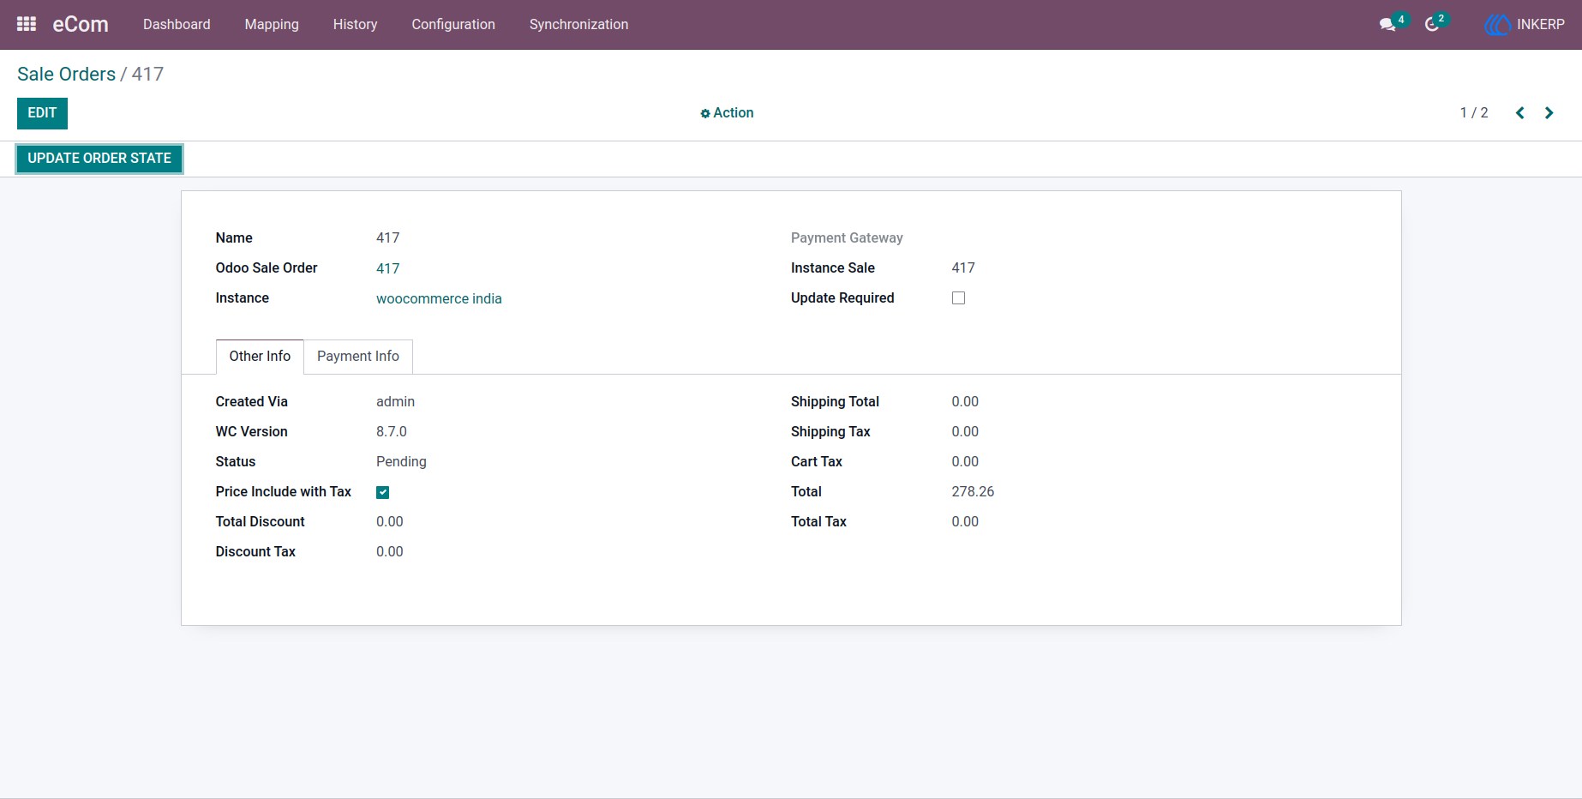Click the INKERP user logo
The image size is (1582, 799).
[x=1496, y=25]
